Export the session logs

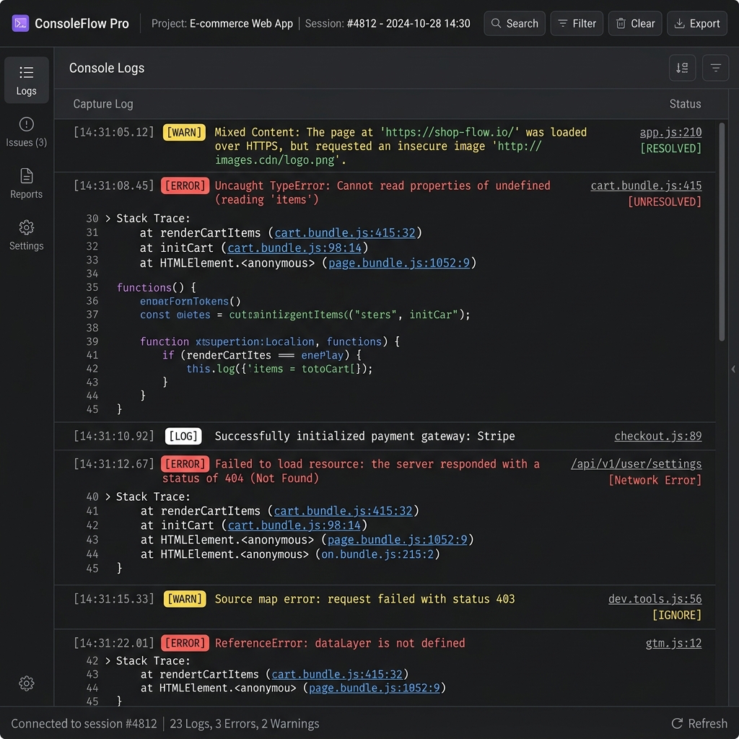click(x=696, y=24)
